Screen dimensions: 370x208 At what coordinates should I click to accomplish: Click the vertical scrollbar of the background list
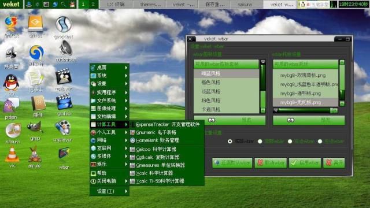pyautogui.click(x=342, y=83)
